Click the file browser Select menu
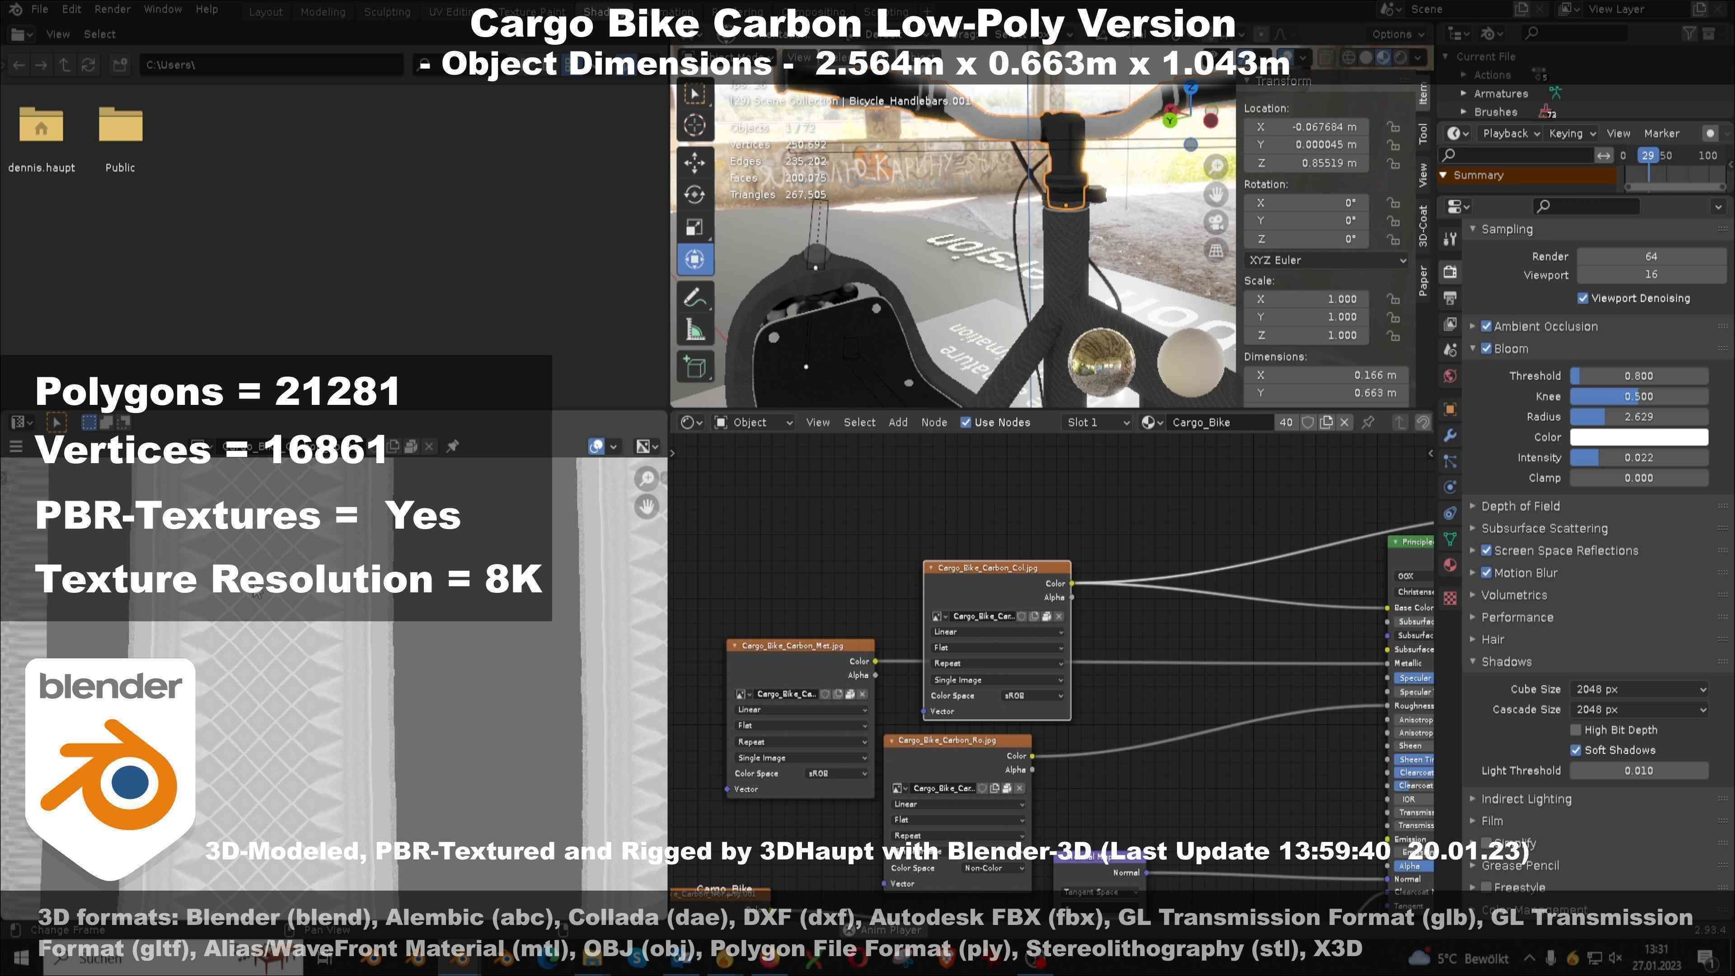 (x=100, y=34)
